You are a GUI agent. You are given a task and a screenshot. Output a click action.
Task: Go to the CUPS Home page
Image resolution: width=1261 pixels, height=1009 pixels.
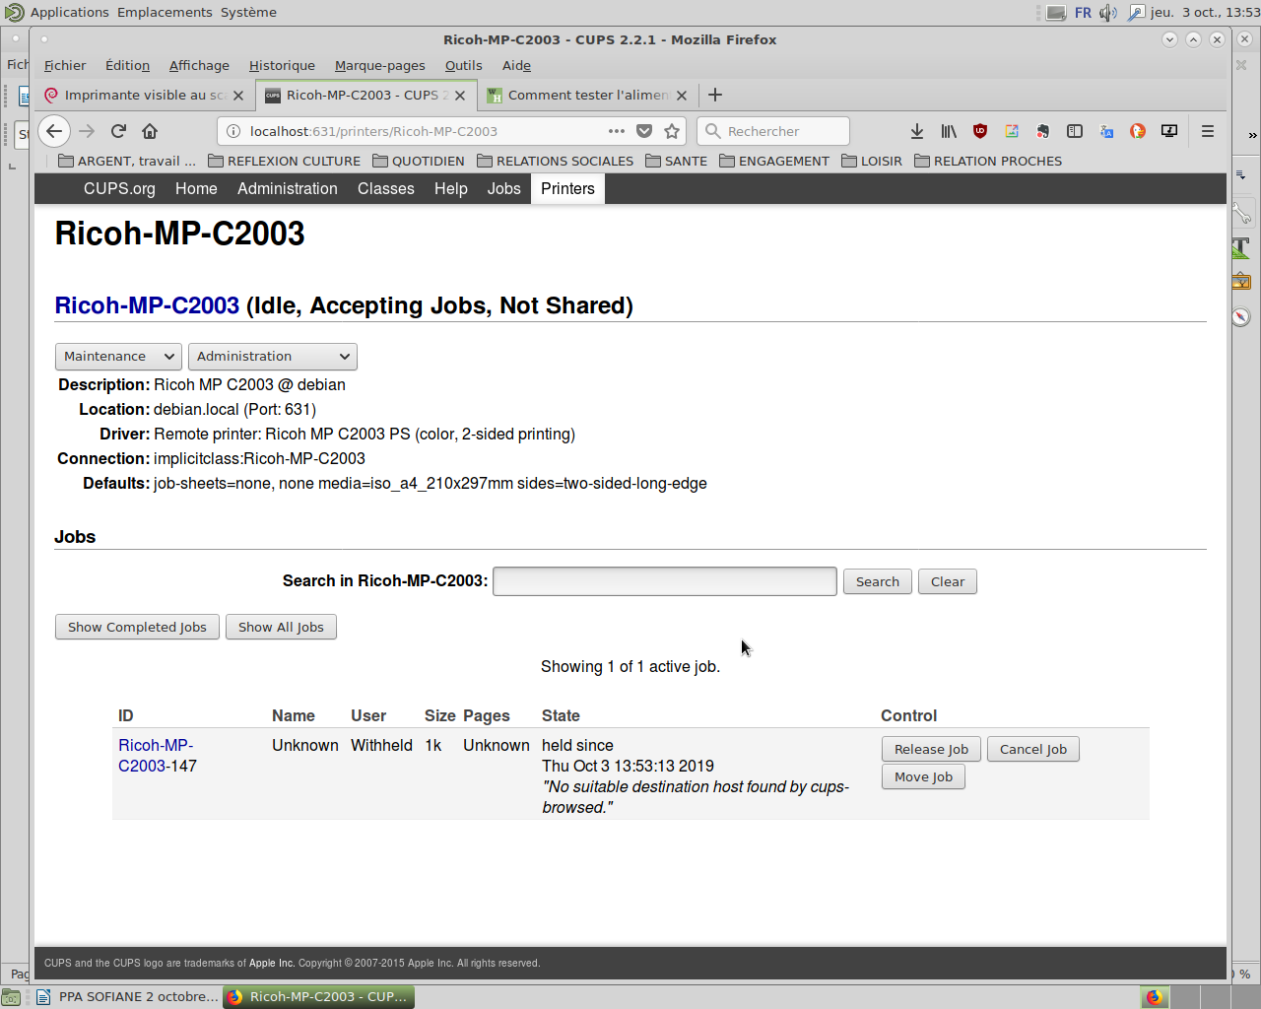[196, 189]
